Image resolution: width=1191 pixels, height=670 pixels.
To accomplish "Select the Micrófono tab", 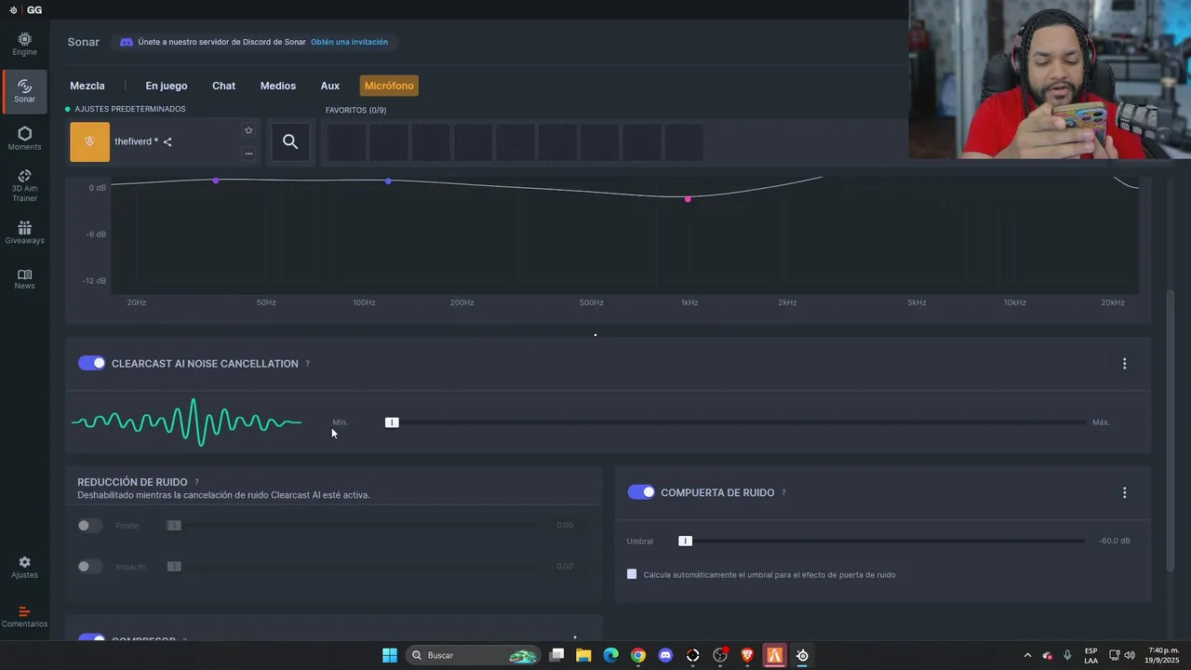I will pyautogui.click(x=389, y=86).
